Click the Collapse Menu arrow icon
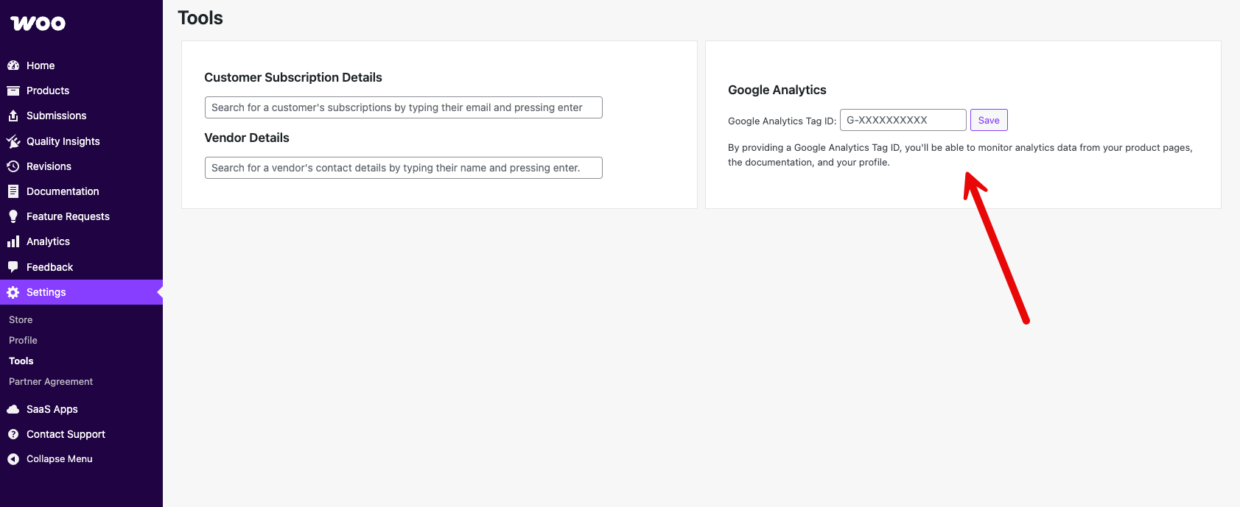1240x507 pixels. coord(13,459)
